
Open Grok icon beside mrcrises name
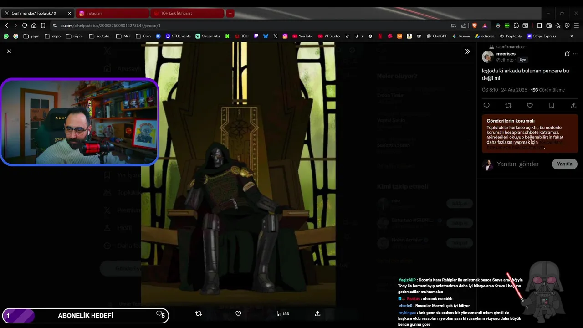point(567,54)
